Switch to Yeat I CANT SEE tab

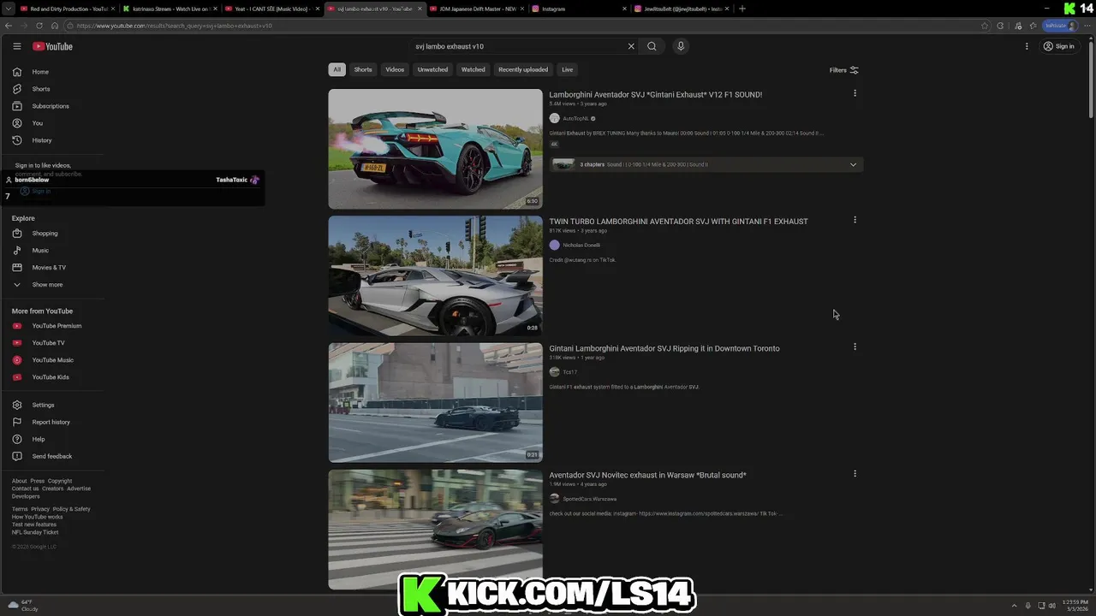coord(272,9)
